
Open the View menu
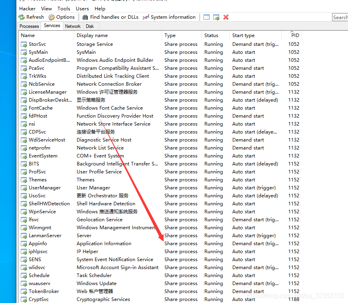coord(46,9)
